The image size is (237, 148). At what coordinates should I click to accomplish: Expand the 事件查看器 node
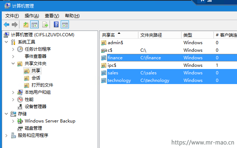(13, 56)
